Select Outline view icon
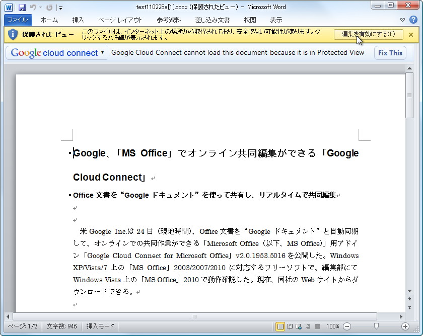This screenshot has height=336, width=423. [x=308, y=327]
